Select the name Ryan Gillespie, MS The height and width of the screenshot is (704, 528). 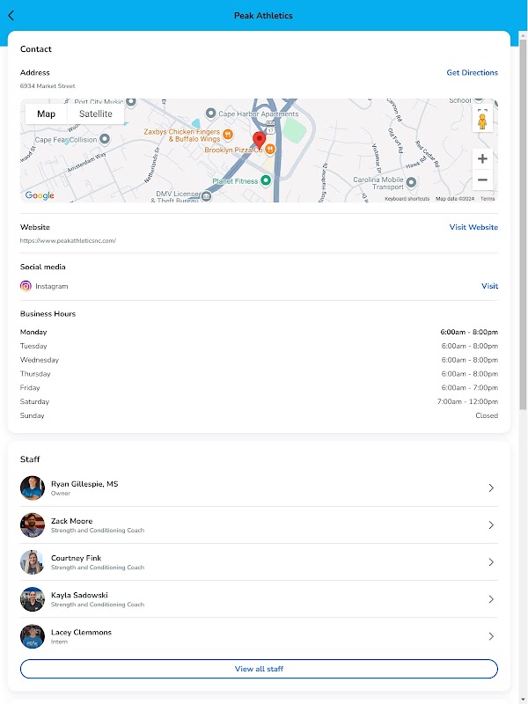(84, 484)
